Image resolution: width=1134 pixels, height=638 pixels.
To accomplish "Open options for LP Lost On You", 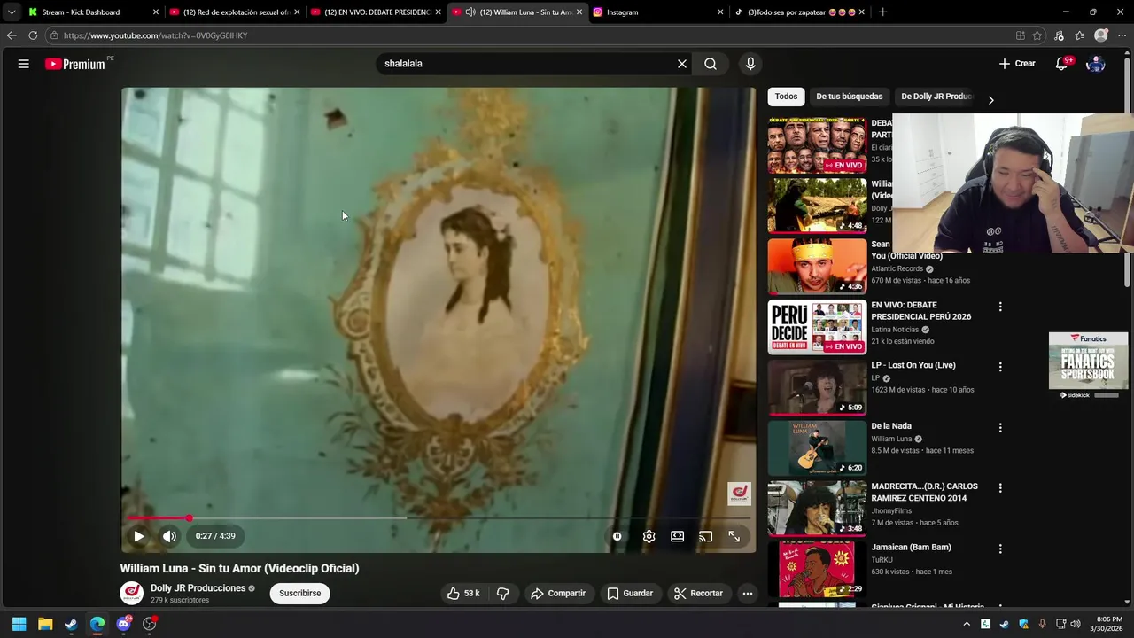I will pyautogui.click(x=1000, y=367).
